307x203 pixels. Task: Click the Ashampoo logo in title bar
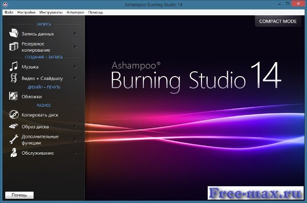click(5, 4)
